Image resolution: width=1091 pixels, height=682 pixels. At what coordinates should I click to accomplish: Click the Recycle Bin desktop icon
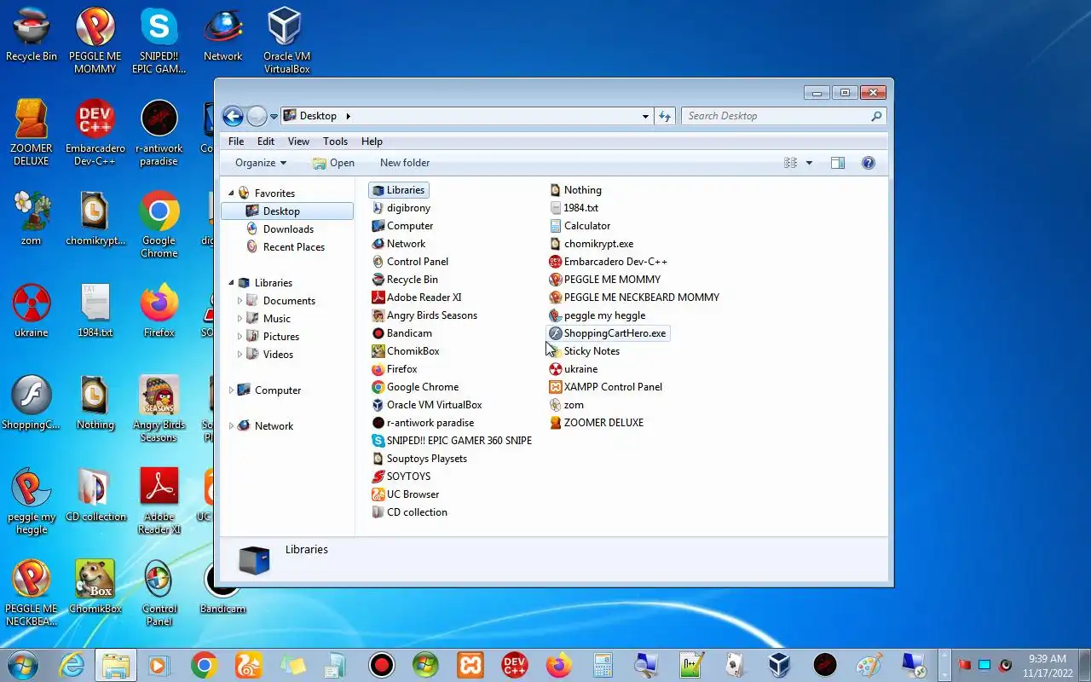tap(32, 35)
